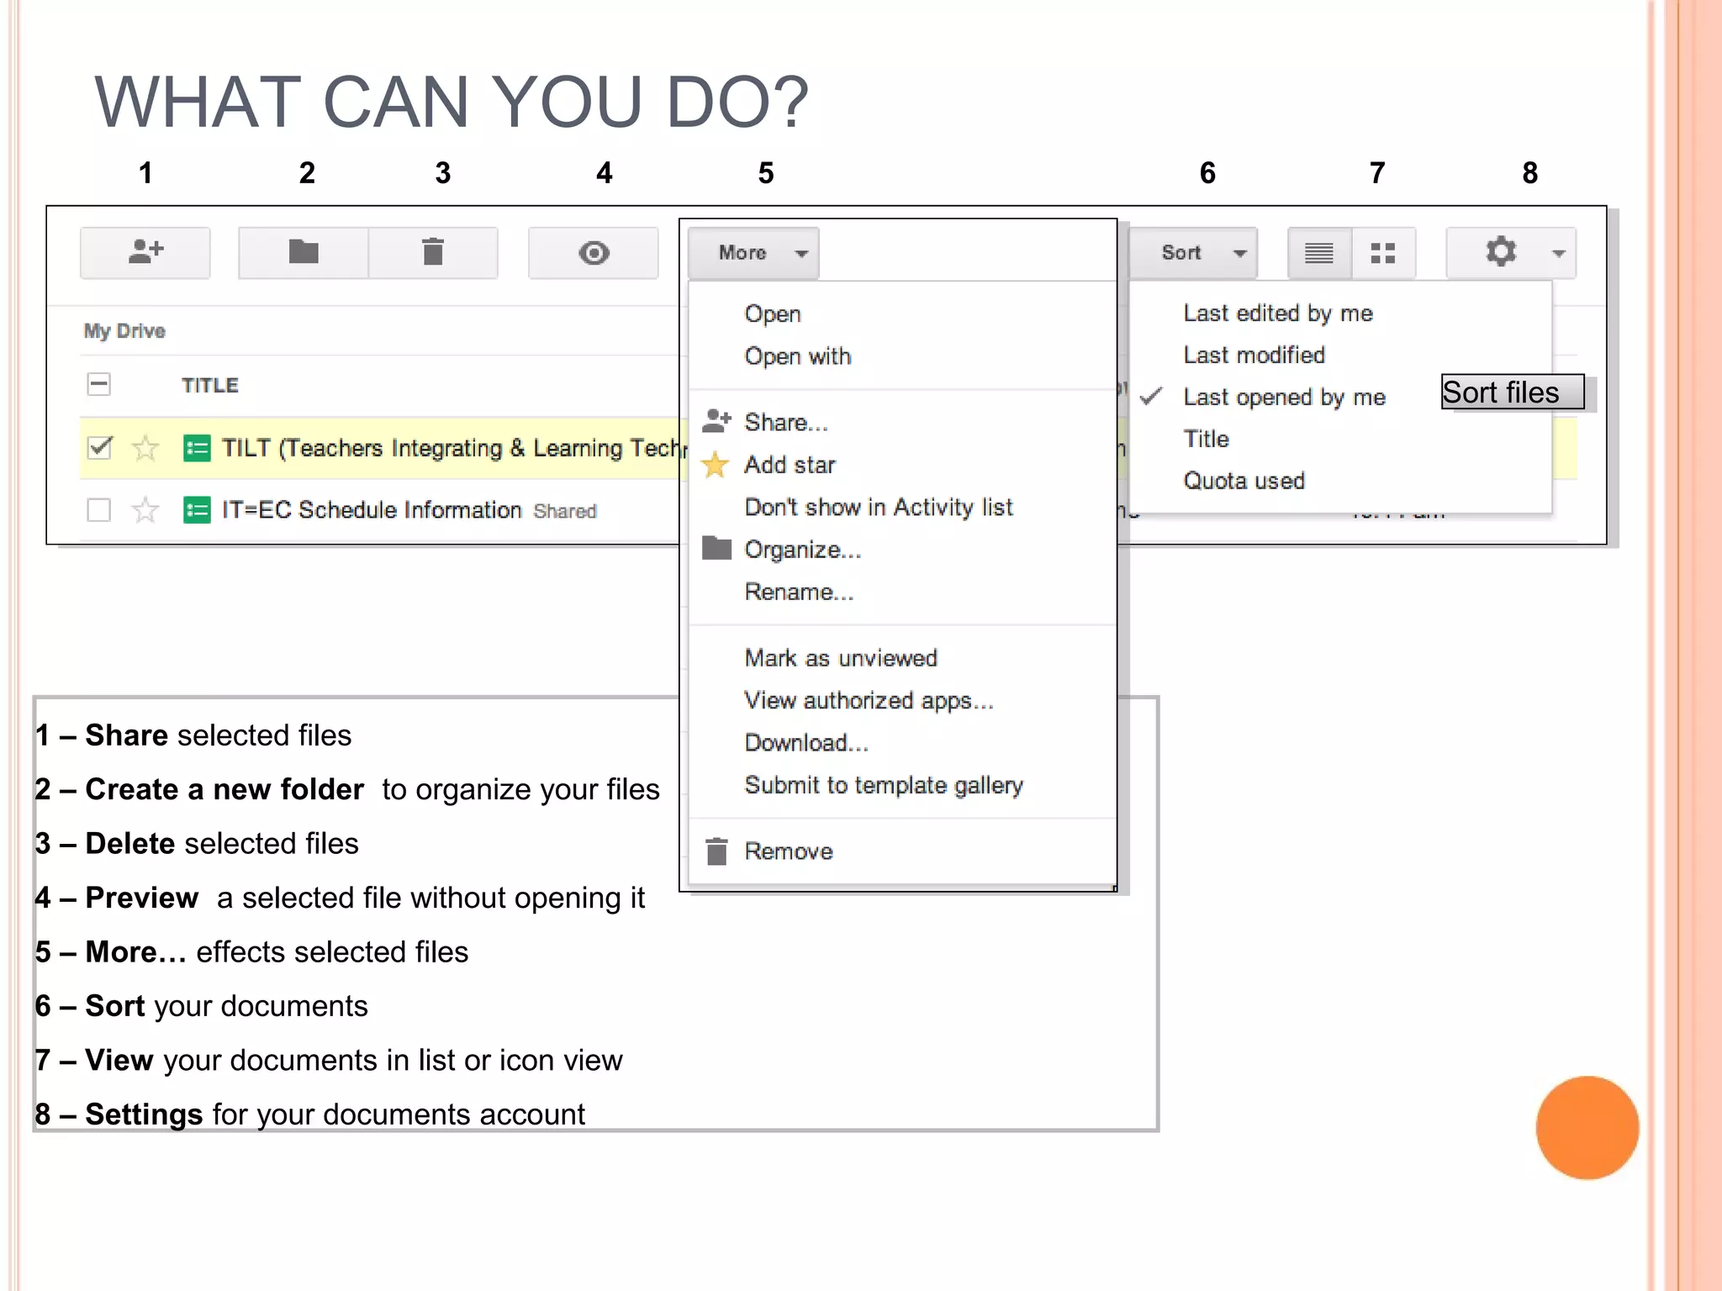
Task: Select Share... menu entry
Action: click(x=786, y=422)
